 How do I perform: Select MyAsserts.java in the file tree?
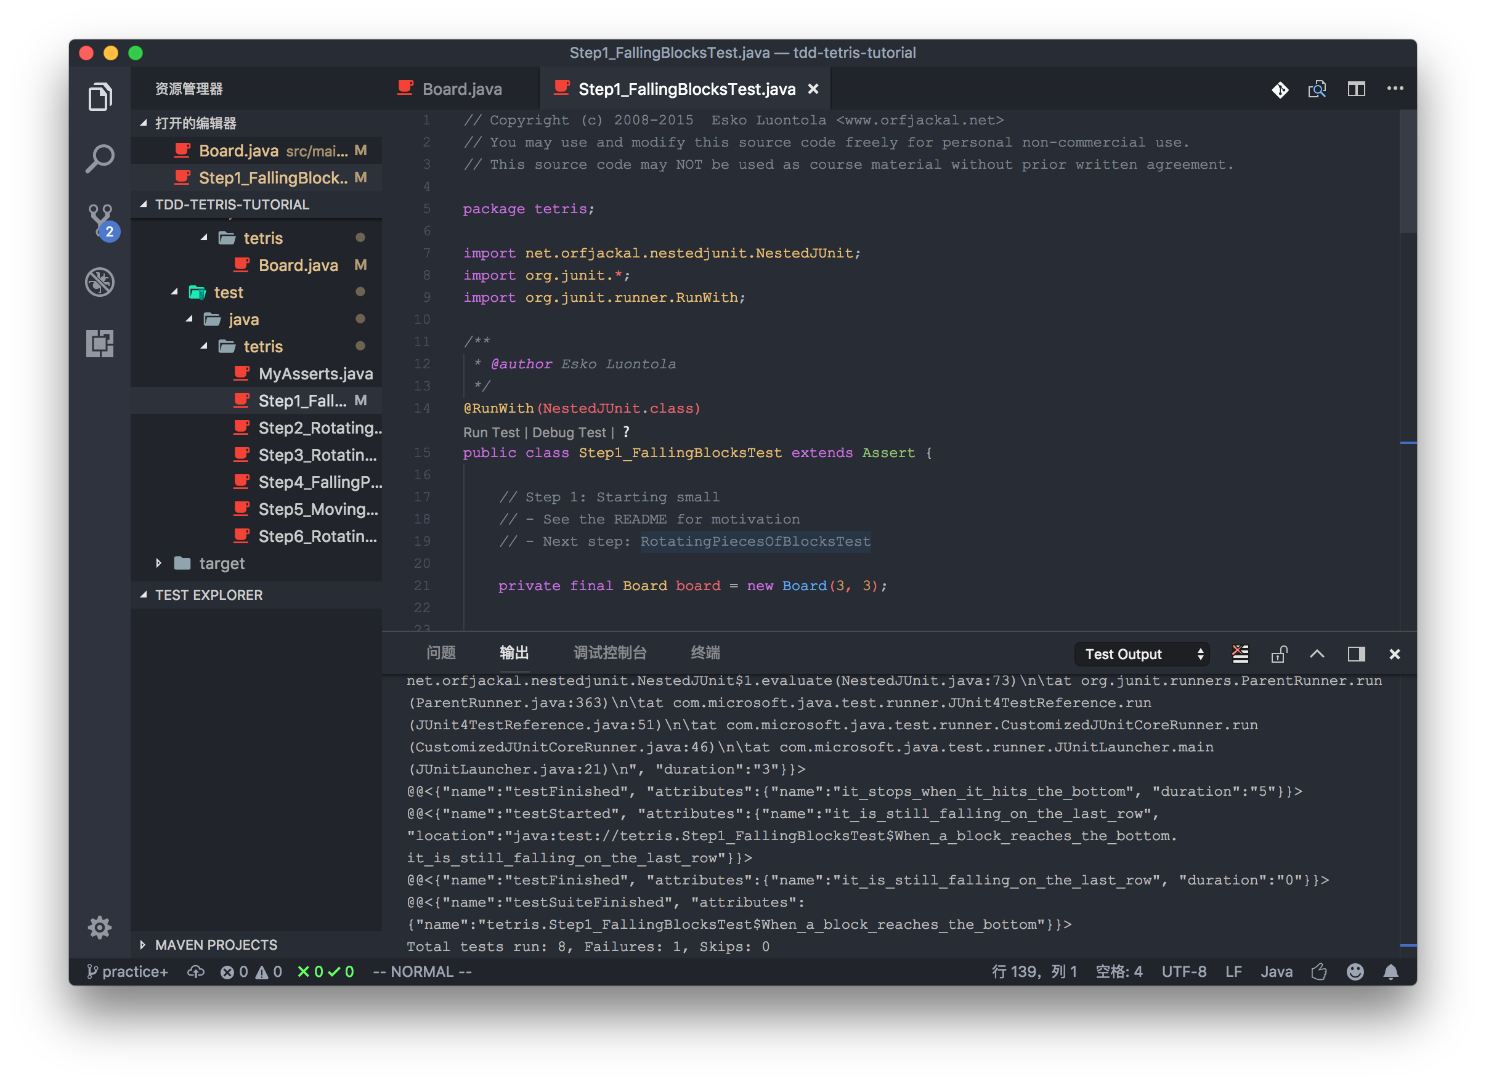pyautogui.click(x=315, y=373)
